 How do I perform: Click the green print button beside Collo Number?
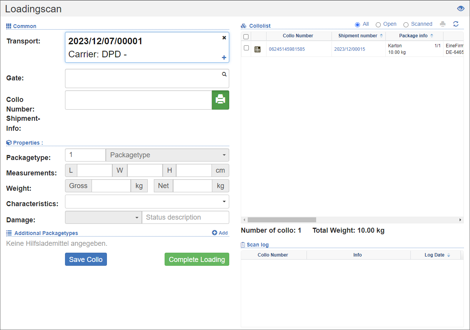coord(220,100)
